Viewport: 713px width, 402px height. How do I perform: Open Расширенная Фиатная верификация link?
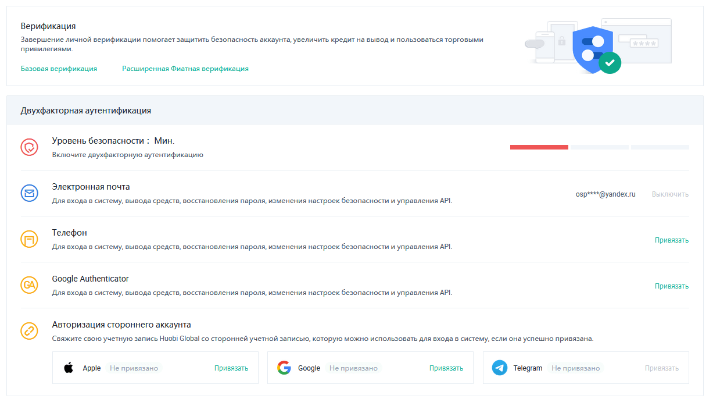point(185,69)
